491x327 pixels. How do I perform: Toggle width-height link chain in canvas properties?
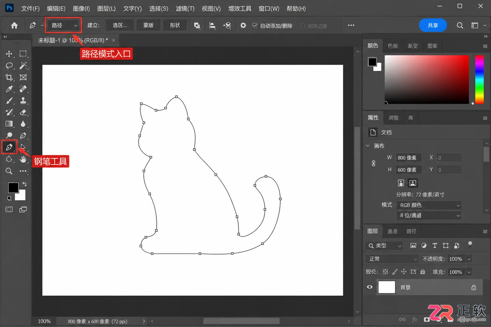[x=374, y=163]
